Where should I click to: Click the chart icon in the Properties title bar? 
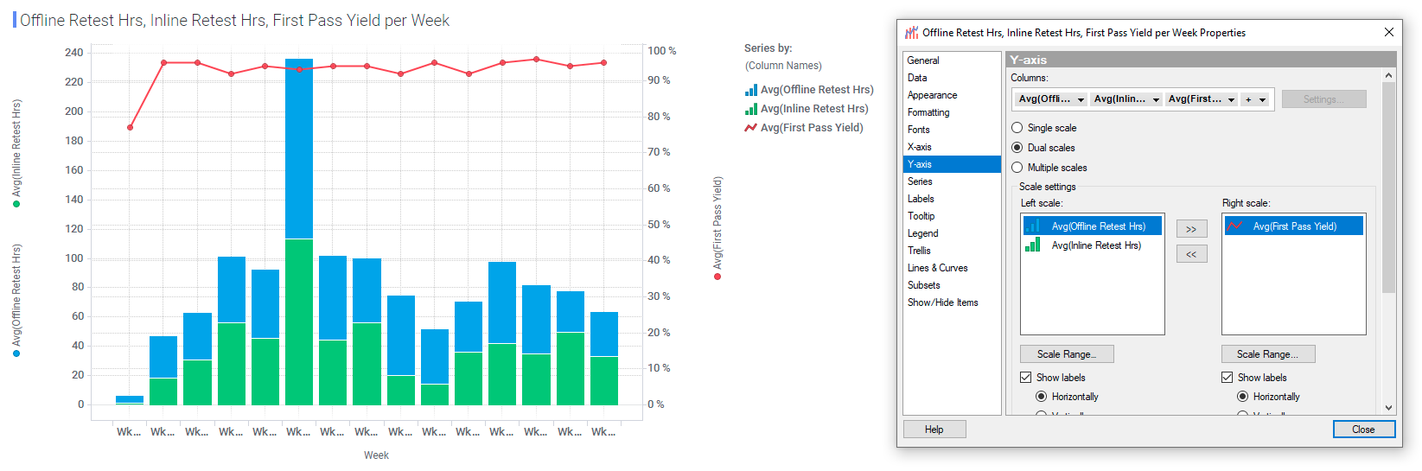click(x=911, y=33)
